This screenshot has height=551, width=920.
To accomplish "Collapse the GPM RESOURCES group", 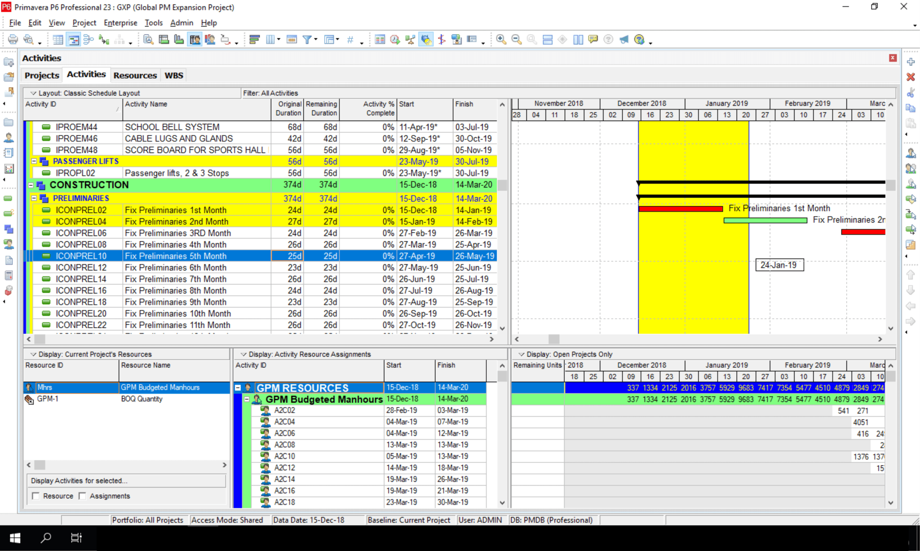I will 239,388.
